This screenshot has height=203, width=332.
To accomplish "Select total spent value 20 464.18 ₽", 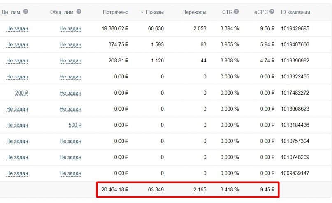I will [x=115, y=189].
